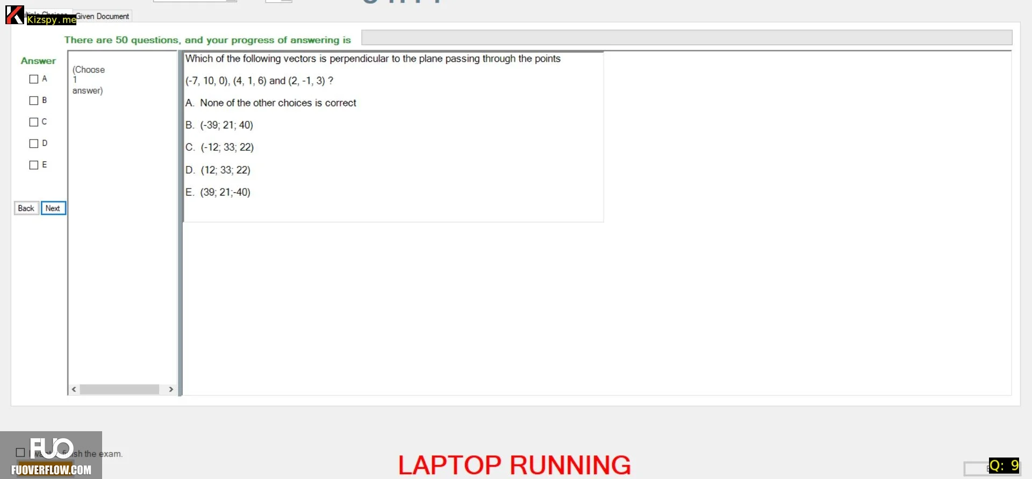Click the 'There are 50 questions' status text
The height and width of the screenshot is (479, 1032).
click(x=207, y=40)
